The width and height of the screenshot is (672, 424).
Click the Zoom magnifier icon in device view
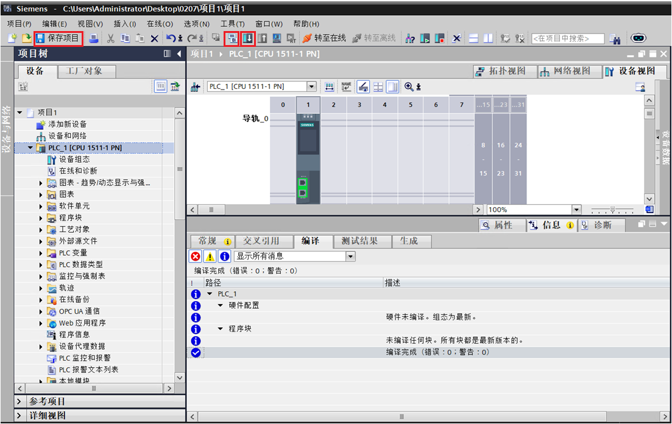pos(409,87)
